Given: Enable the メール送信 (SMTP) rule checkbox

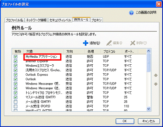Looking at the screenshot, I should [x=16, y=102].
